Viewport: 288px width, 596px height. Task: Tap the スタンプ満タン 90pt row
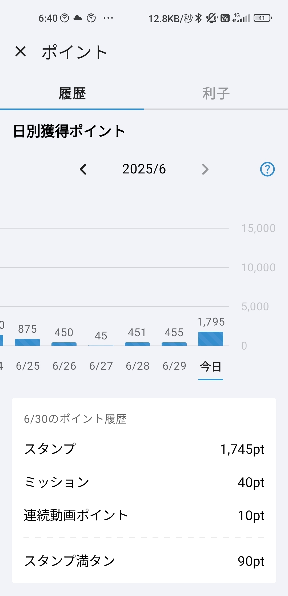pos(144,561)
